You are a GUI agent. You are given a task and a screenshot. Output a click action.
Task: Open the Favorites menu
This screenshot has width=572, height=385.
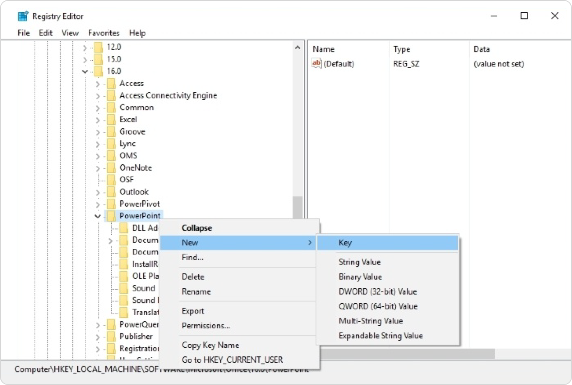pos(104,33)
